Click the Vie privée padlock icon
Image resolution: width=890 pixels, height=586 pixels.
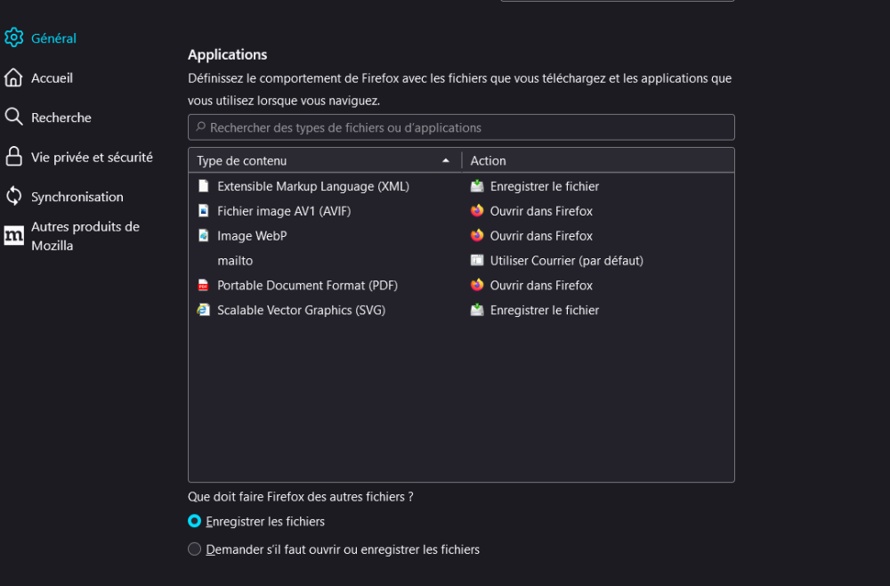(x=13, y=157)
